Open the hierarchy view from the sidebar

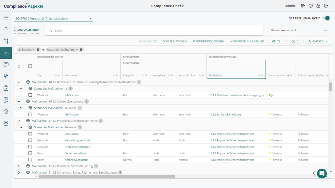point(6,41)
